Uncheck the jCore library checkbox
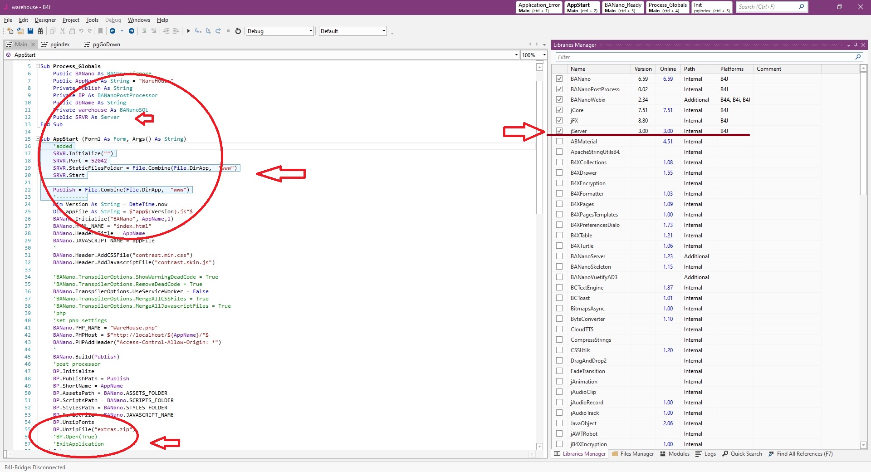This screenshot has height=472, width=871. pos(559,110)
